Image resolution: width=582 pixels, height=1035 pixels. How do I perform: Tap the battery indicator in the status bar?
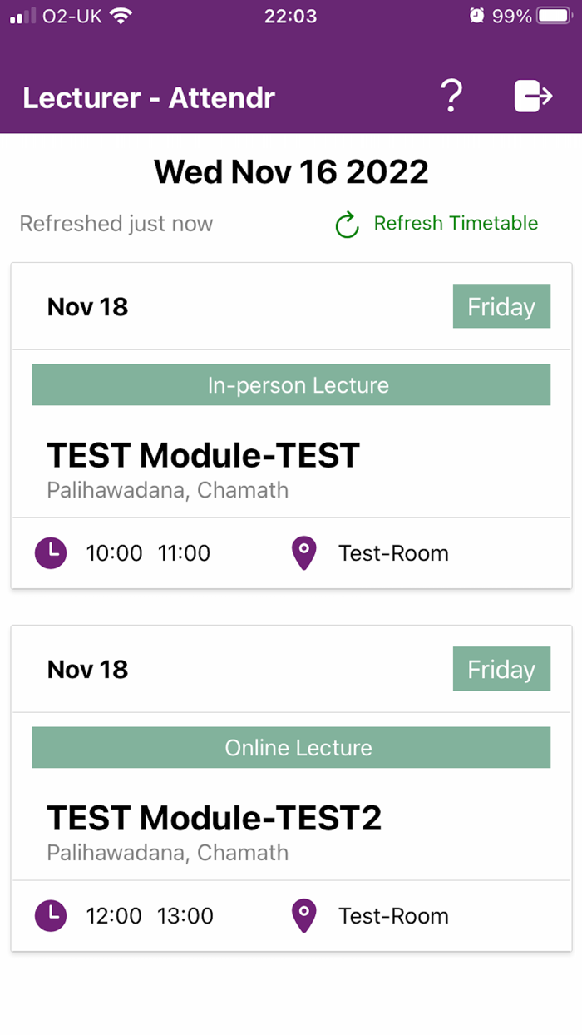[x=554, y=15]
